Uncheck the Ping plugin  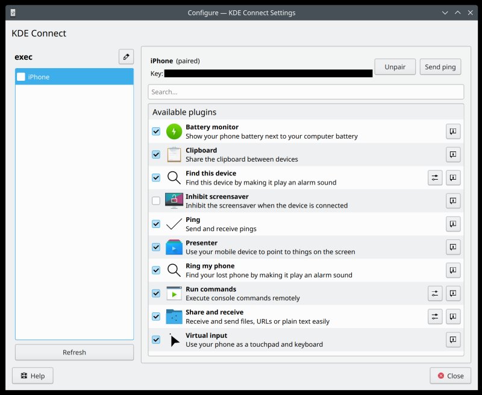[x=156, y=224]
